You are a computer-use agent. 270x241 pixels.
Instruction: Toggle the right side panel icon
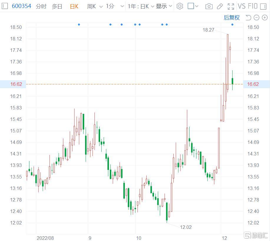(x=263, y=6)
